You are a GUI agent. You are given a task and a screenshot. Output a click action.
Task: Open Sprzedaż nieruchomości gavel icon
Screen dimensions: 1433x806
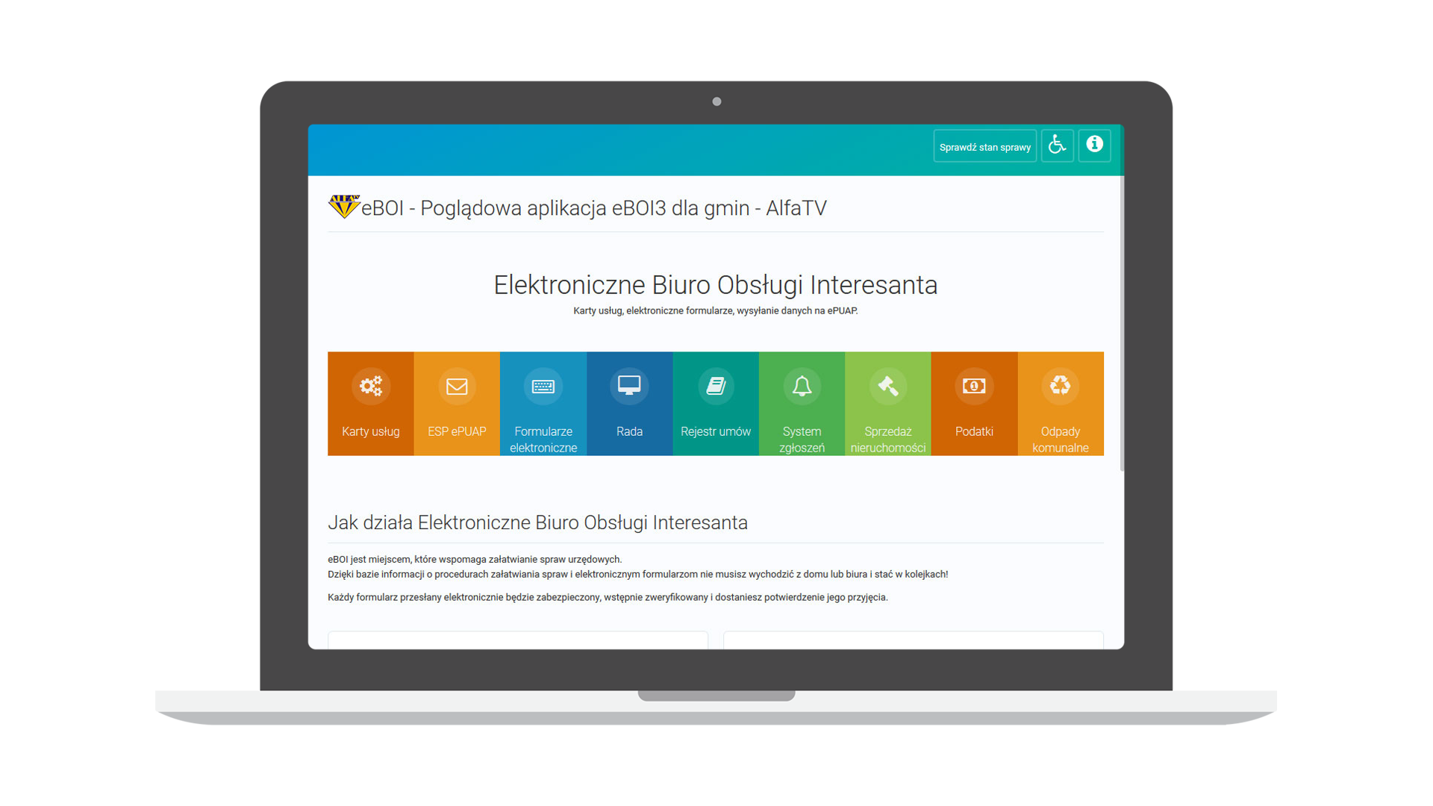(x=887, y=386)
